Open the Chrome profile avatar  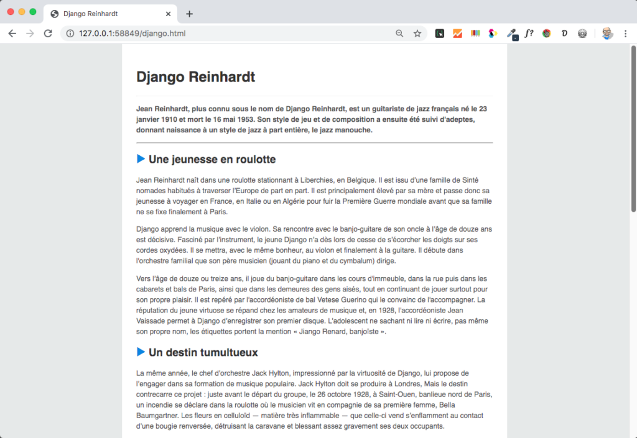click(x=607, y=34)
